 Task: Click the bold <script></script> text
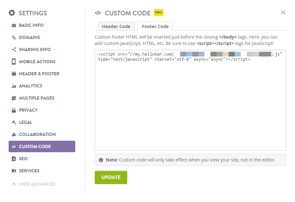coord(215,43)
